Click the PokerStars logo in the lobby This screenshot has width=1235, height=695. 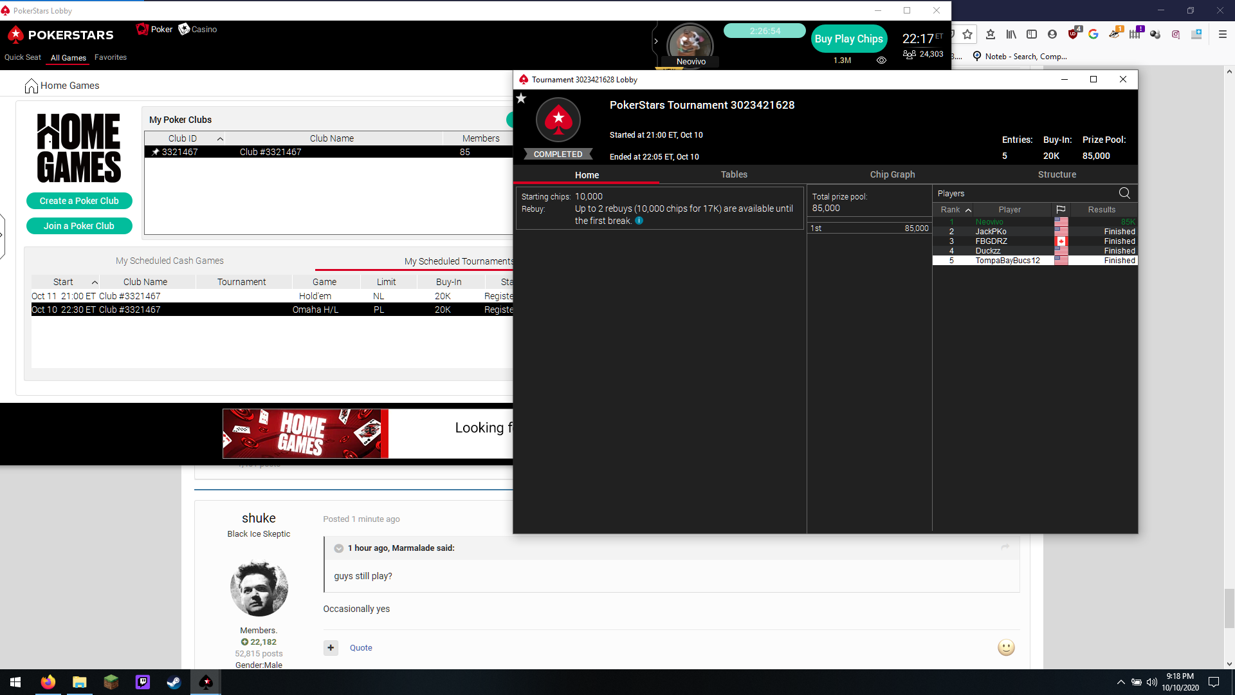tap(60, 35)
